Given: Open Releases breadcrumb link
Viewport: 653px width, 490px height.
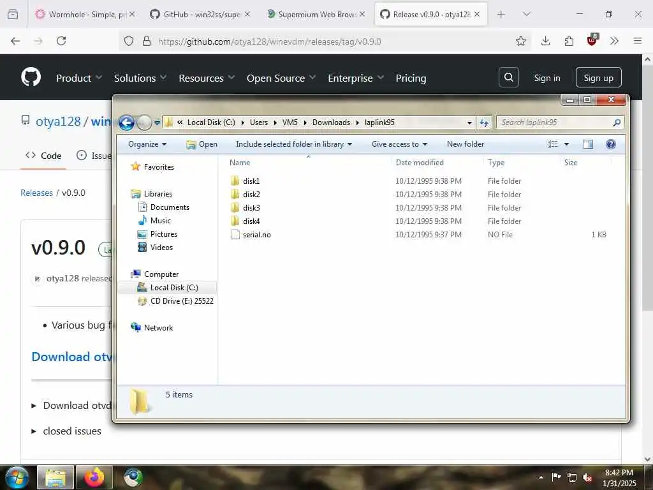Looking at the screenshot, I should tap(36, 193).
